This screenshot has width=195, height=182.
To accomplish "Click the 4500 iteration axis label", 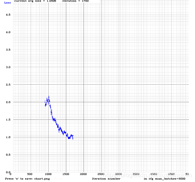I will [x=171, y=174].
